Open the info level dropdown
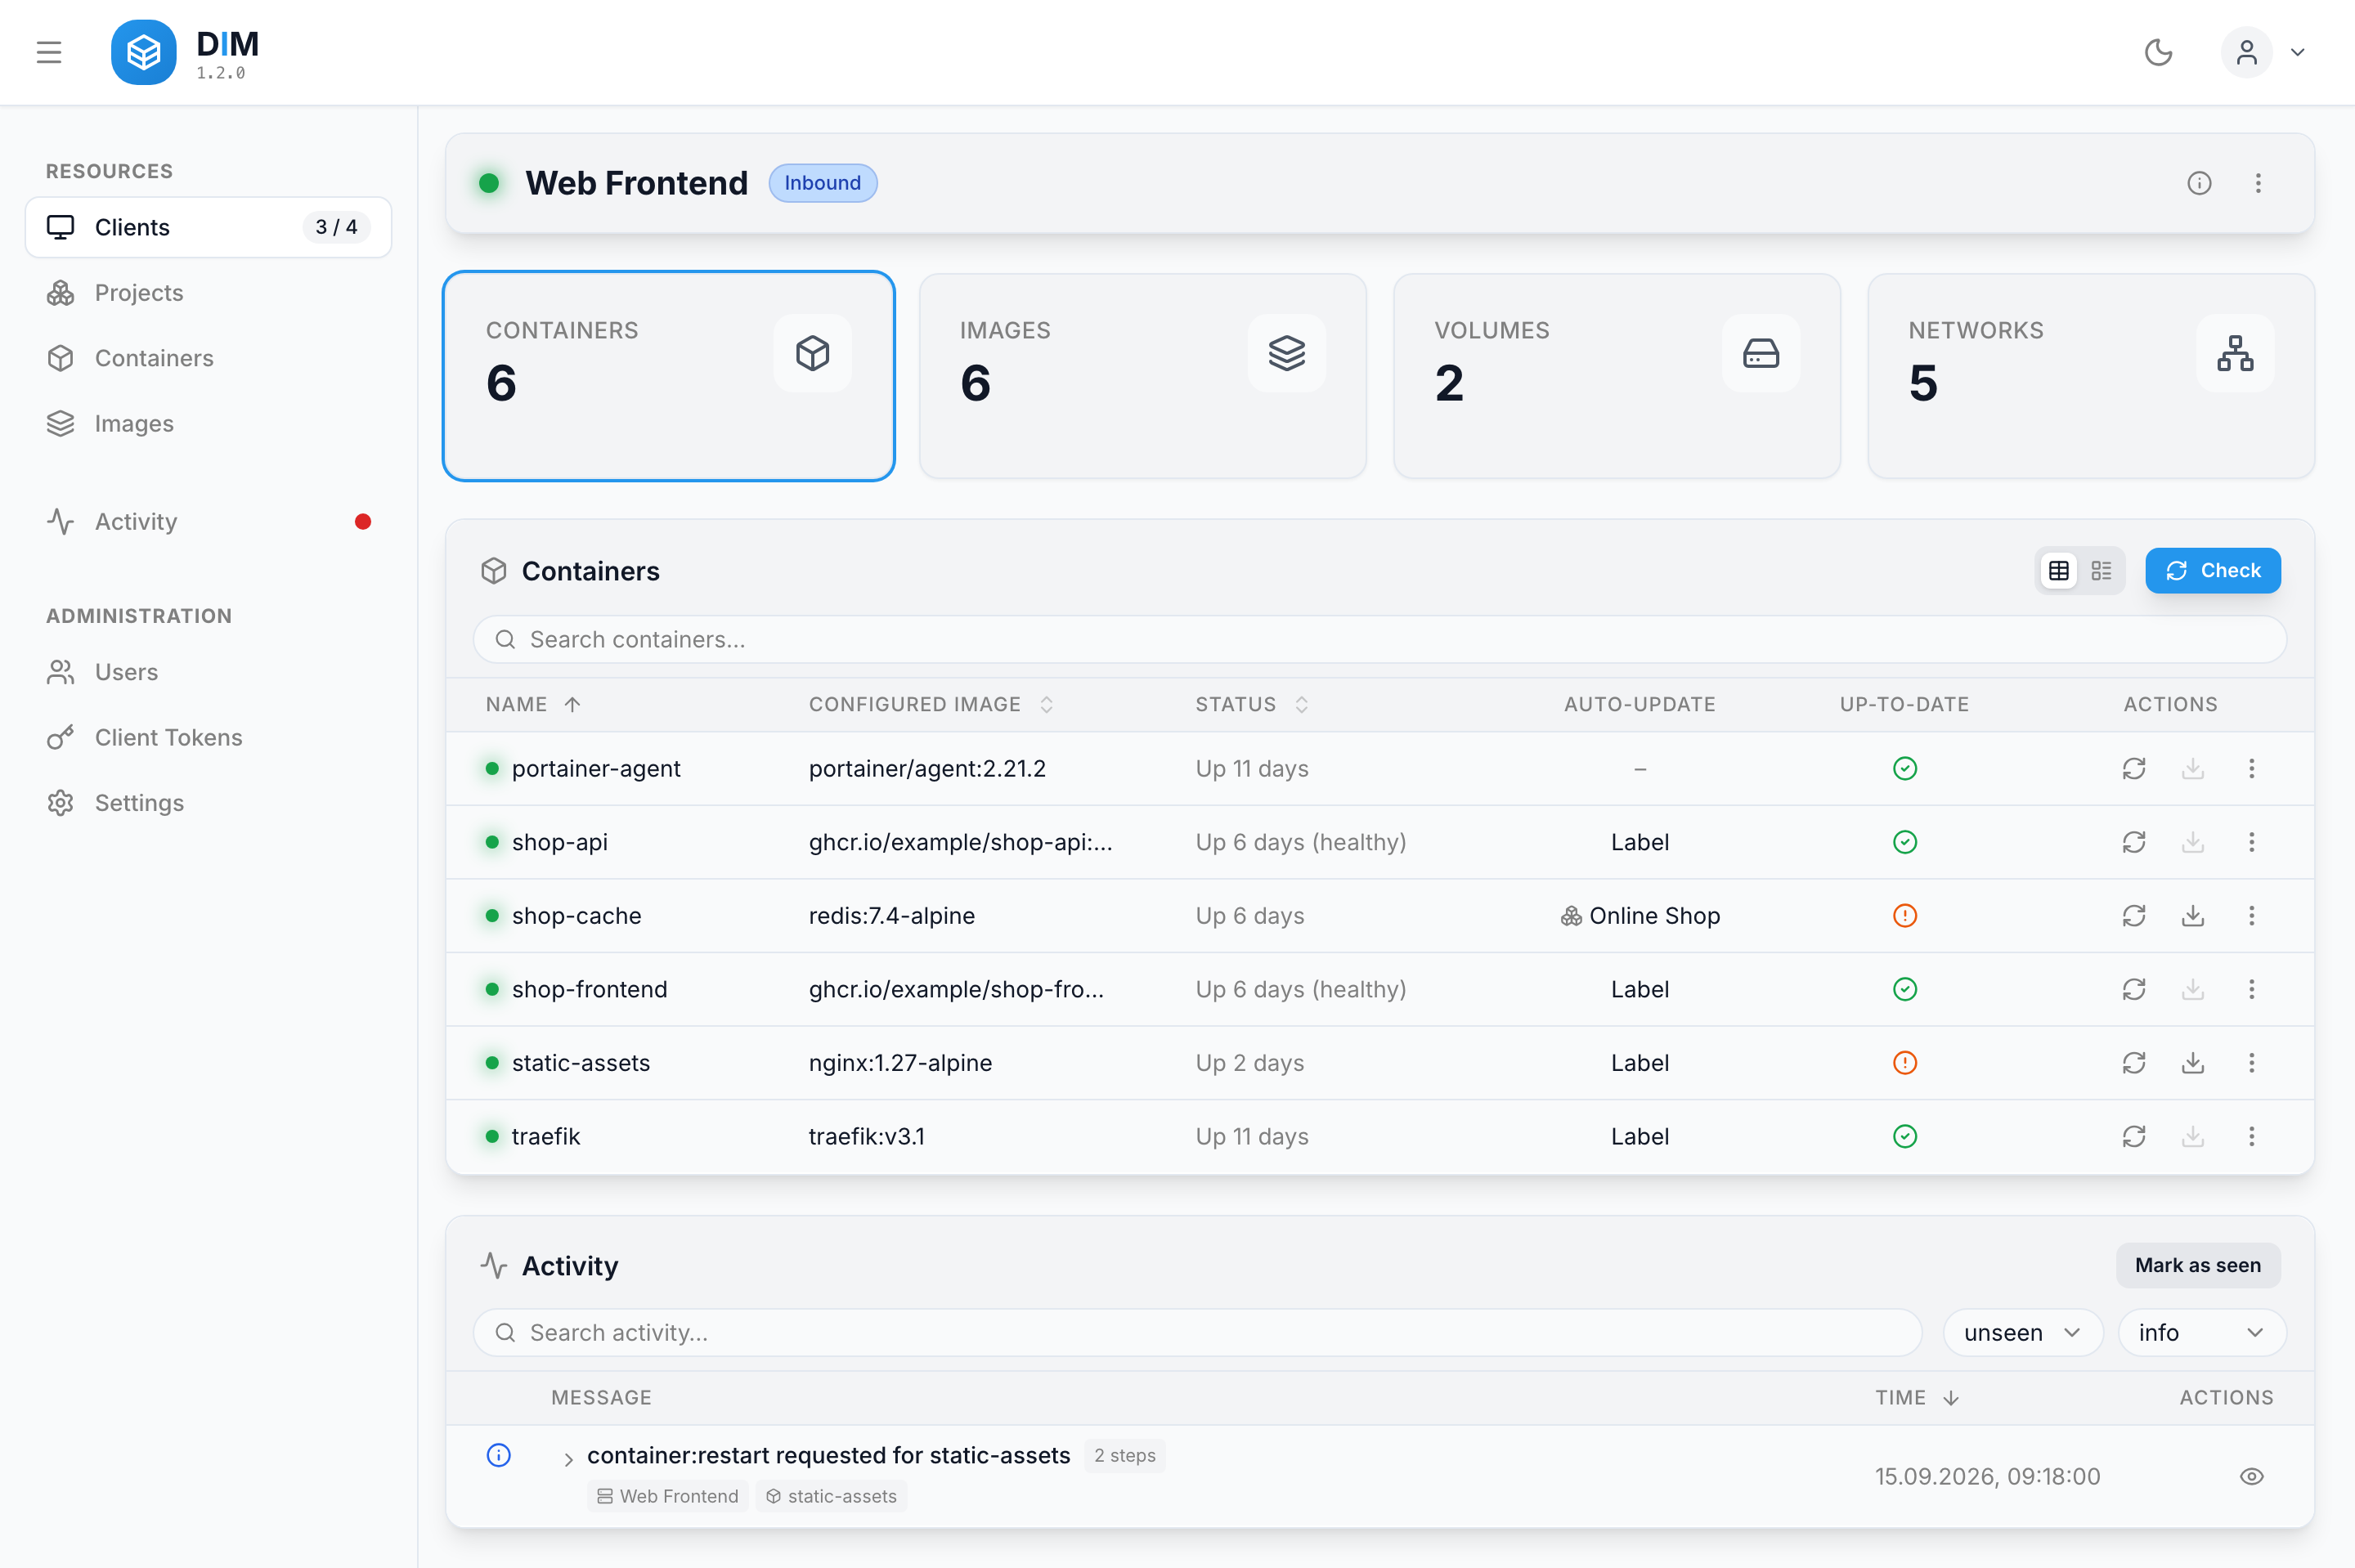The image size is (2355, 1568). 2201,1333
